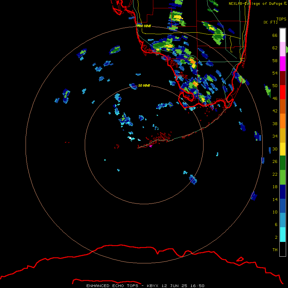The height and width of the screenshot is (288, 288).
Task: Click the 22 legend number
Action: 275,174
